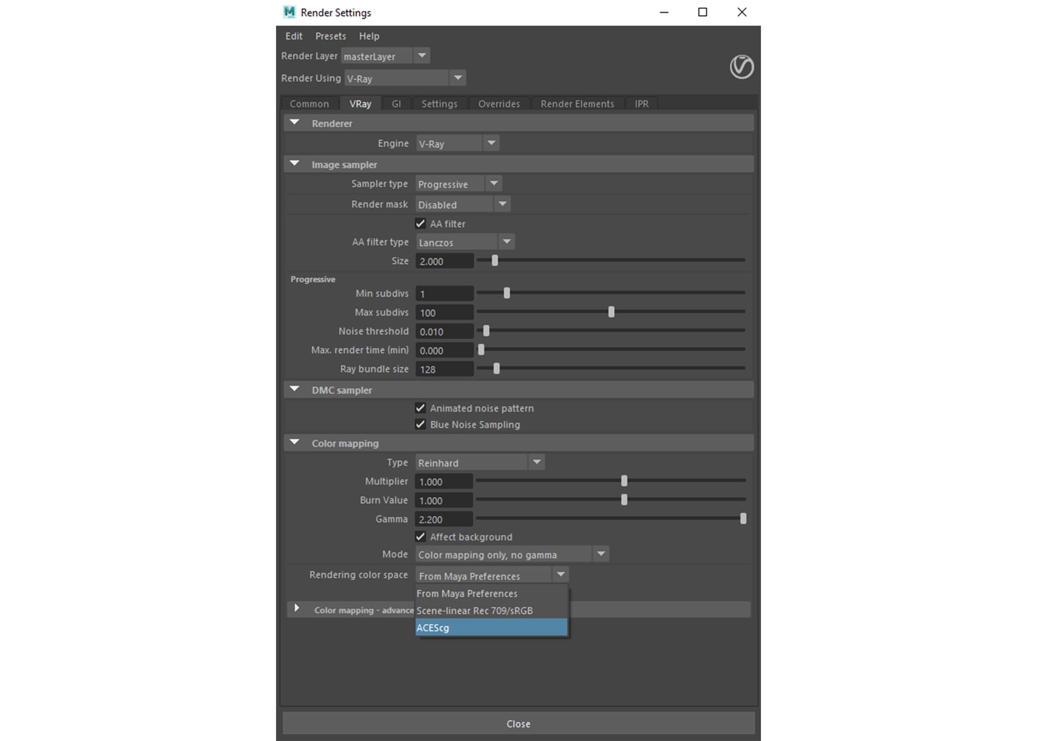The image size is (1037, 741).
Task: Expand Color mapping advanced section arrow
Action: [297, 609]
